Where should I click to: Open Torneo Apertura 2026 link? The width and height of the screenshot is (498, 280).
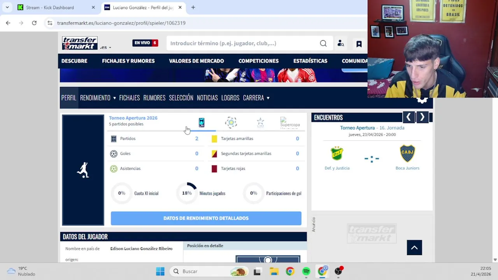point(133,118)
